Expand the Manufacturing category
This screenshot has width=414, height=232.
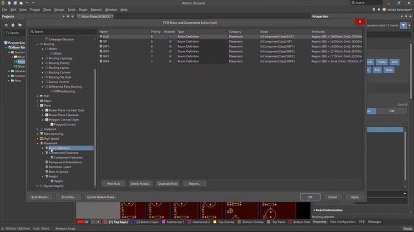click(x=38, y=134)
